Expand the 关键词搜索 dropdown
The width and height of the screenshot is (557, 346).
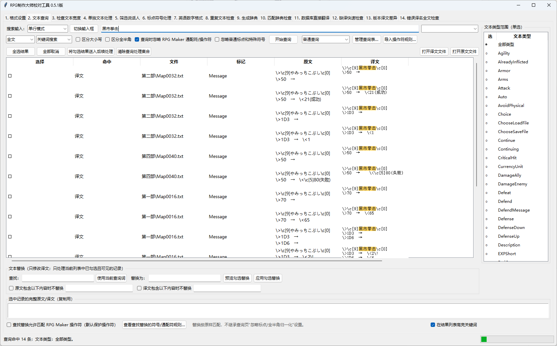[54, 39]
